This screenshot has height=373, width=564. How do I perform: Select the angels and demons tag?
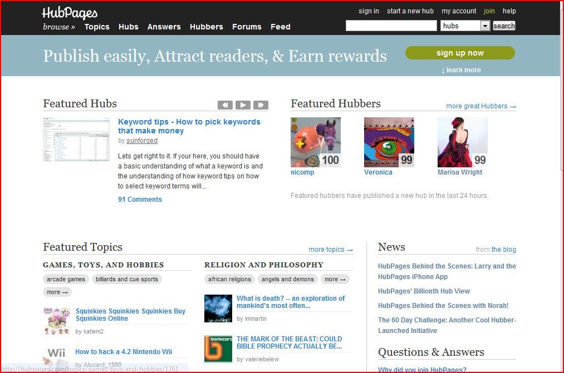[x=288, y=279]
